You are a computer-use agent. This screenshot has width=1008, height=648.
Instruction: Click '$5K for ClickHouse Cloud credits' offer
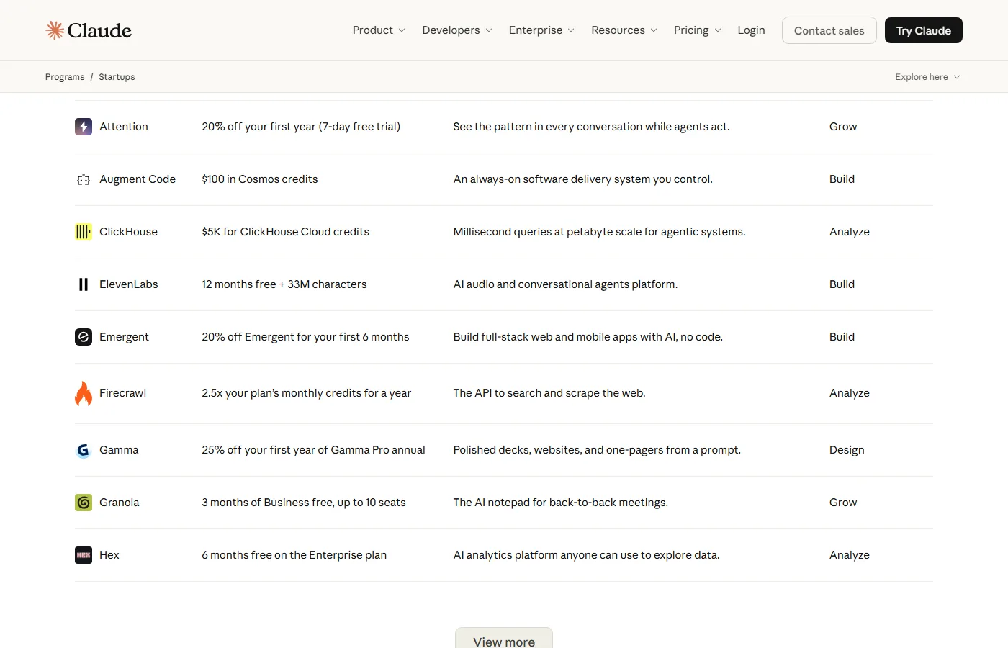coord(285,232)
